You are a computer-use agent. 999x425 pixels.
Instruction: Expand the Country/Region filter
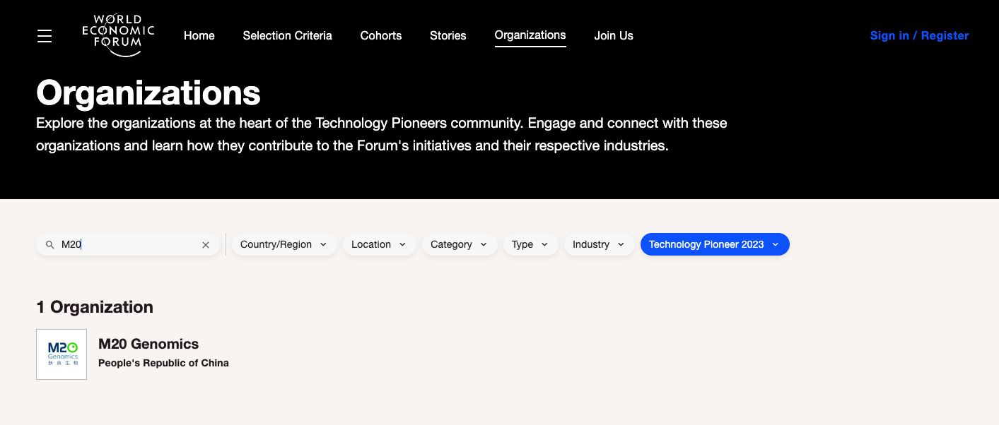point(284,244)
